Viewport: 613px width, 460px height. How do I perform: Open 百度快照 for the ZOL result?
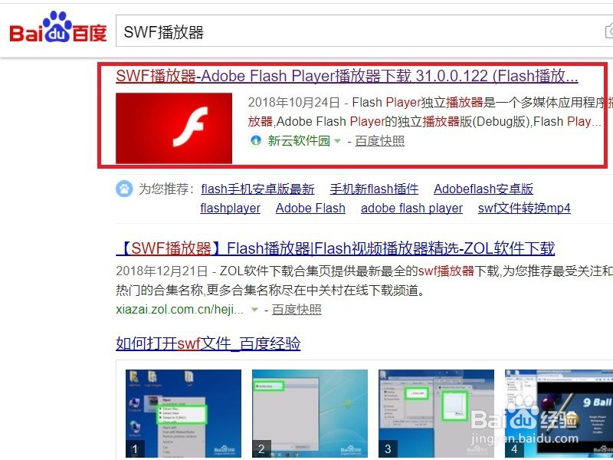coord(297,310)
